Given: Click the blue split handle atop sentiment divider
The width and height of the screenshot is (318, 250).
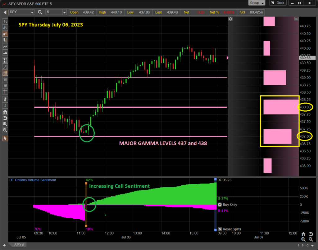Looking at the screenshot, I should pyautogui.click(x=215, y=179).
